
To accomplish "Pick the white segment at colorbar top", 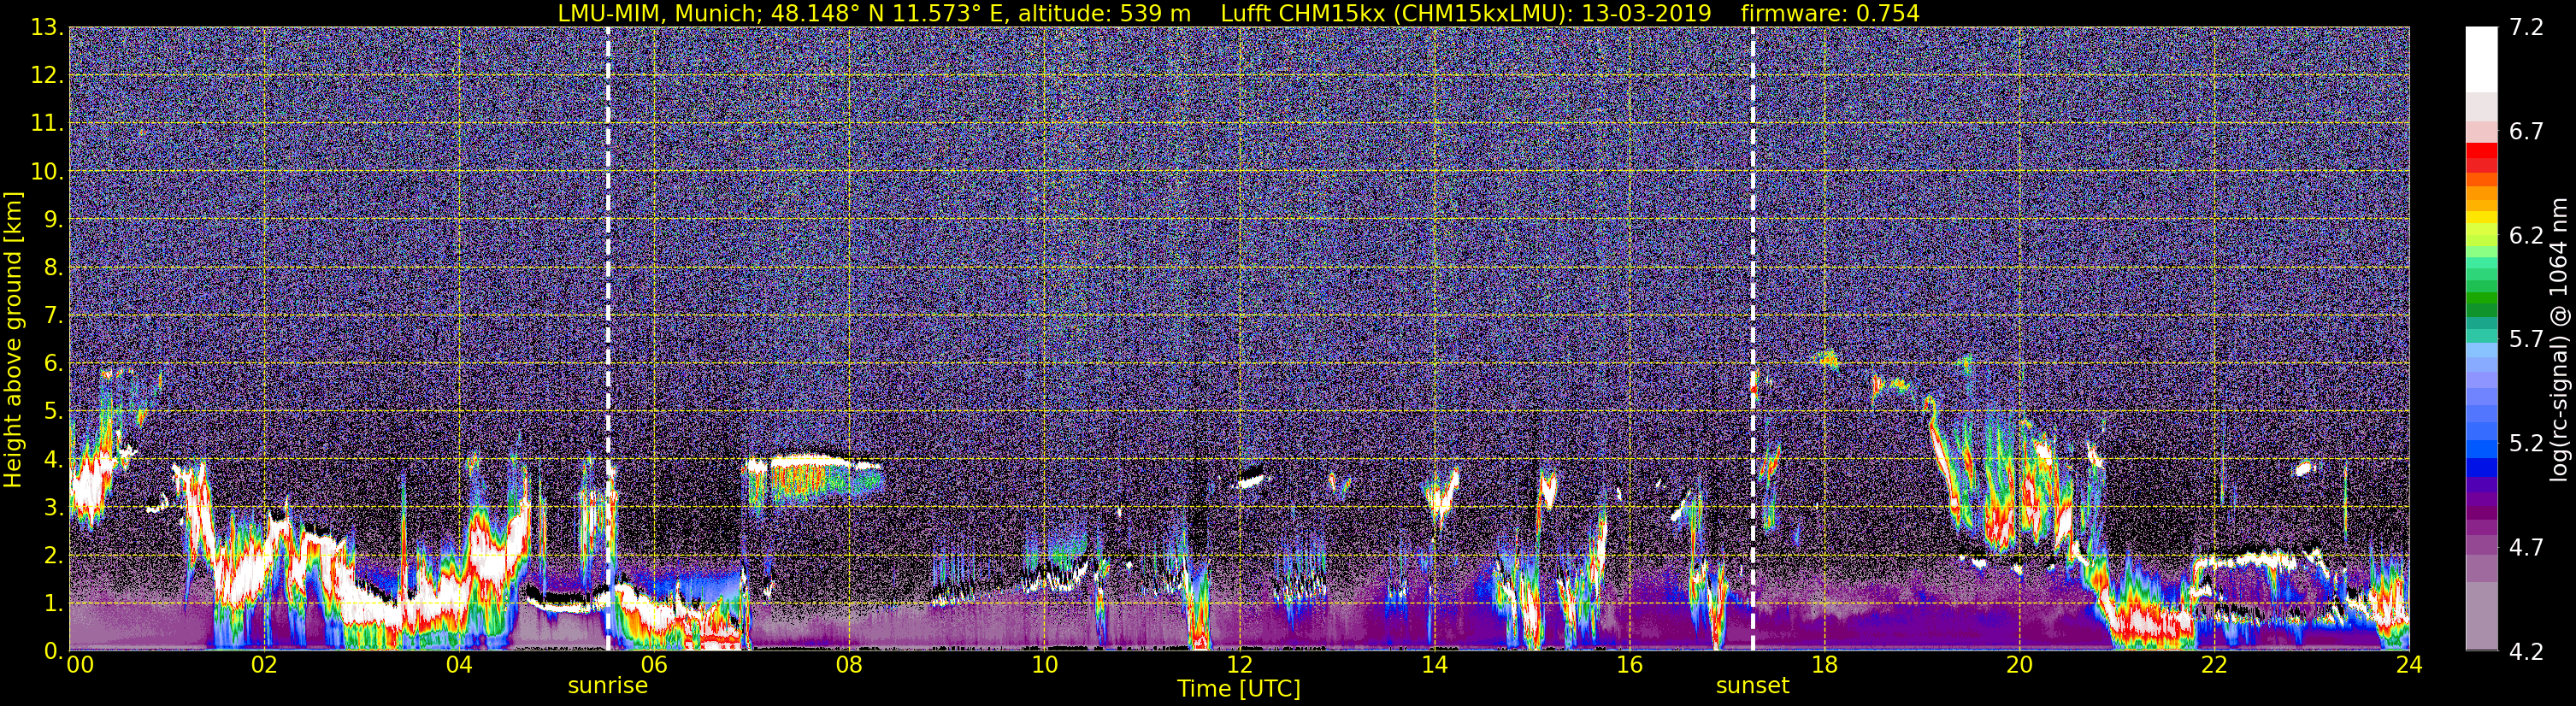I will 2481,59.
